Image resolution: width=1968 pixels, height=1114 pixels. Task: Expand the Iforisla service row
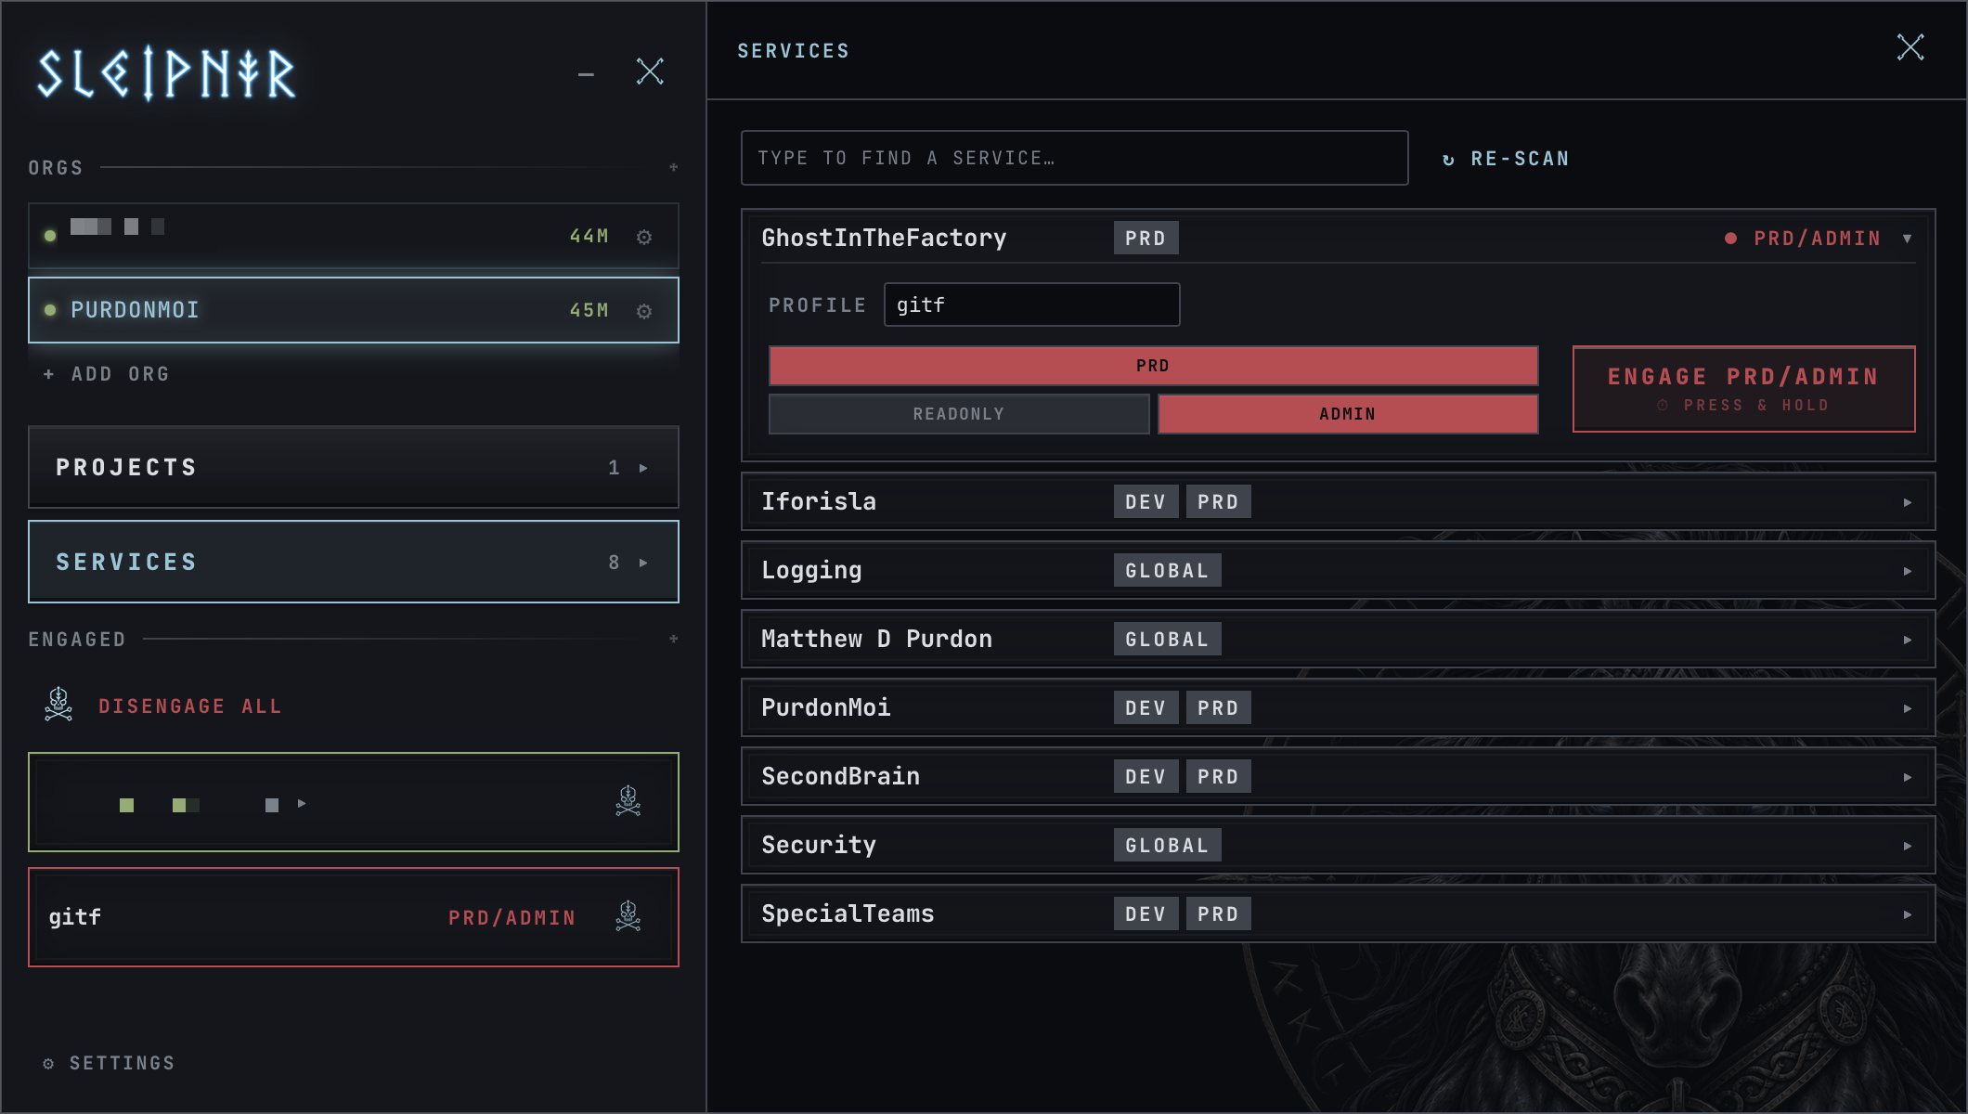point(1907,502)
